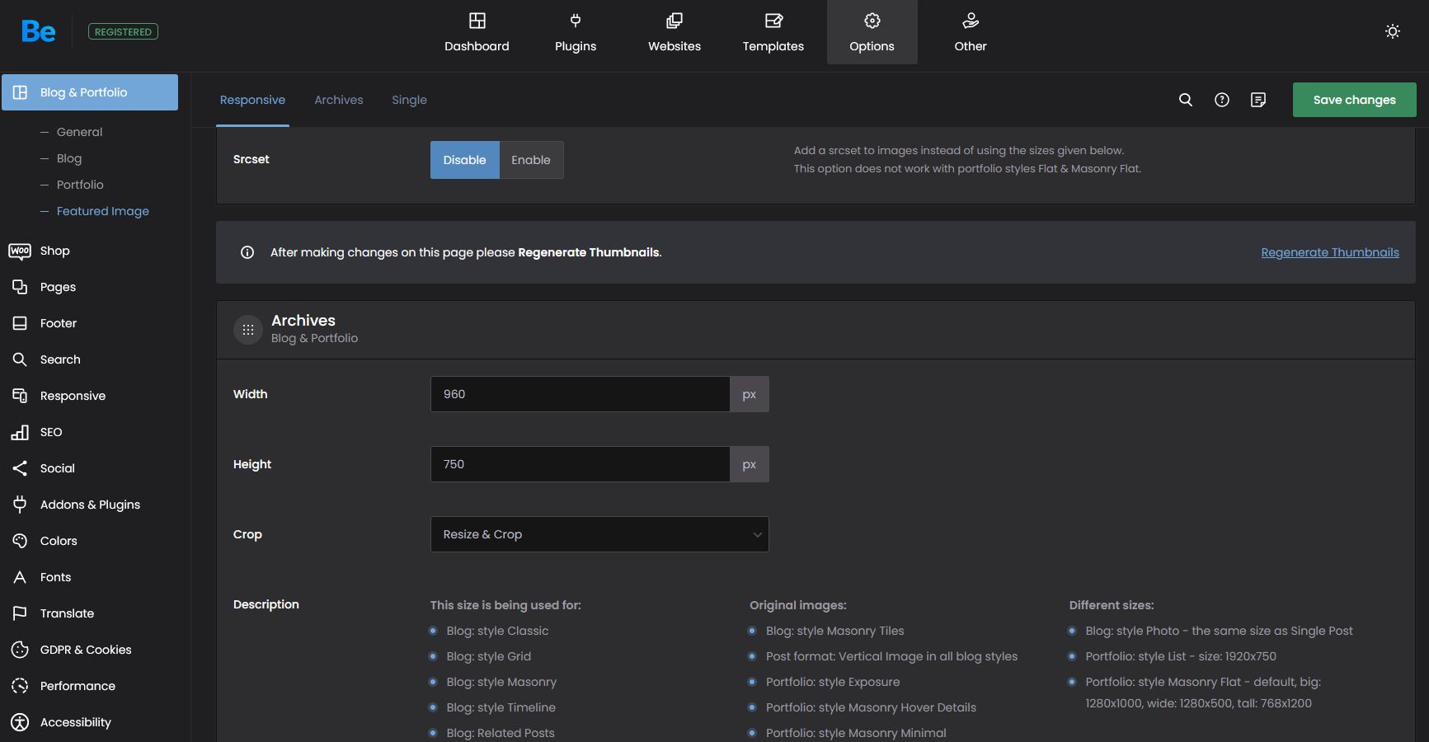Click 'Portfolio: style Exposure' text
Viewport: 1429px width, 742px height.
pyautogui.click(x=833, y=682)
